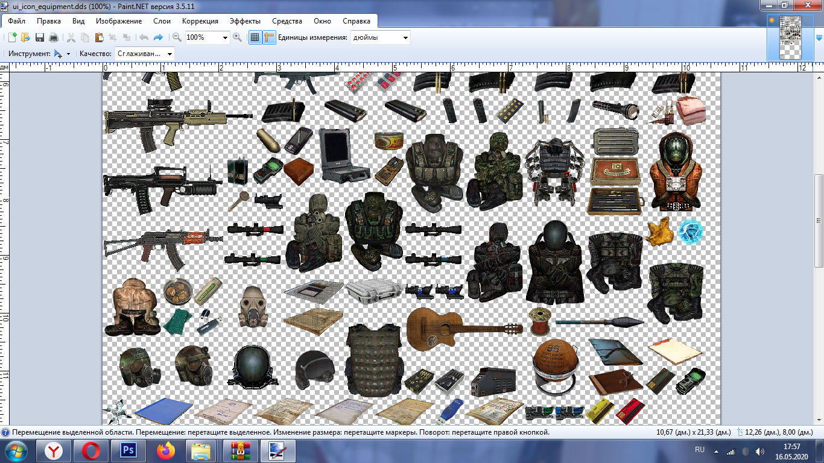This screenshot has width=824, height=463.
Task: Open the Инструмент tool chooser
Action: (x=62, y=54)
